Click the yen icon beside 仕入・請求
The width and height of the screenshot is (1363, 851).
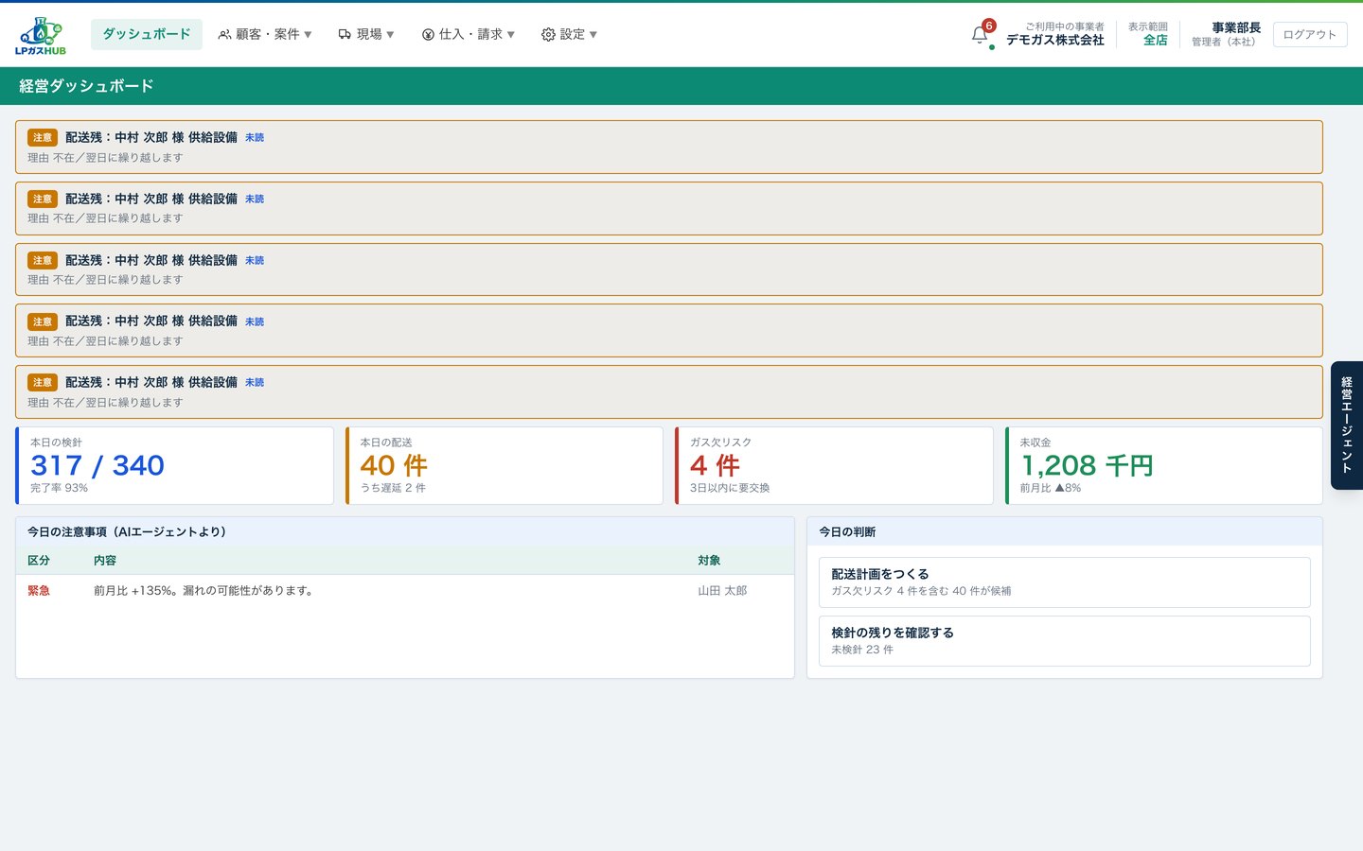pyautogui.click(x=428, y=35)
